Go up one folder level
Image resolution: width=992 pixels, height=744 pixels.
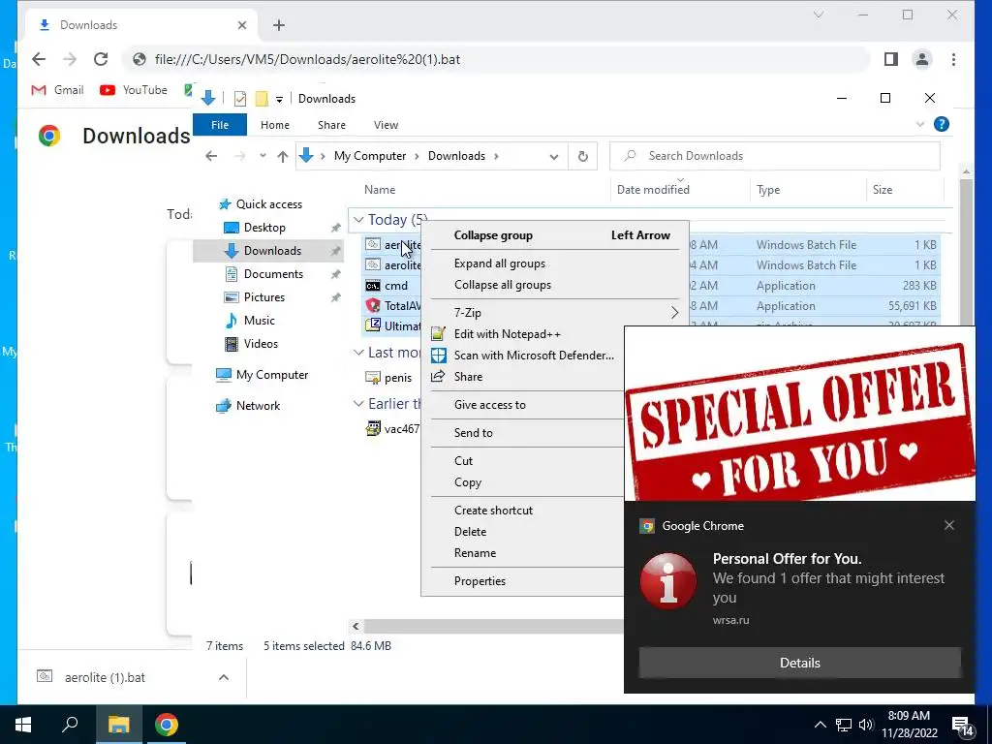(x=282, y=156)
